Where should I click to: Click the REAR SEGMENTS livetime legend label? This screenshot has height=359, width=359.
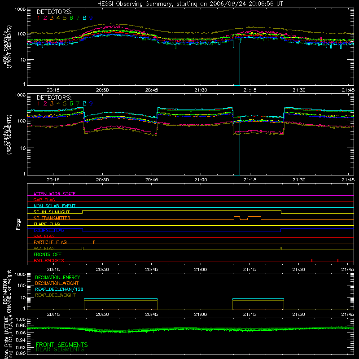(x=60, y=350)
